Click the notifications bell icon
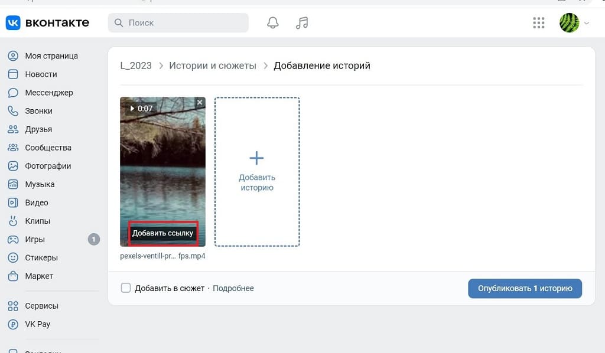Viewport: 605px width, 353px height. [x=272, y=23]
